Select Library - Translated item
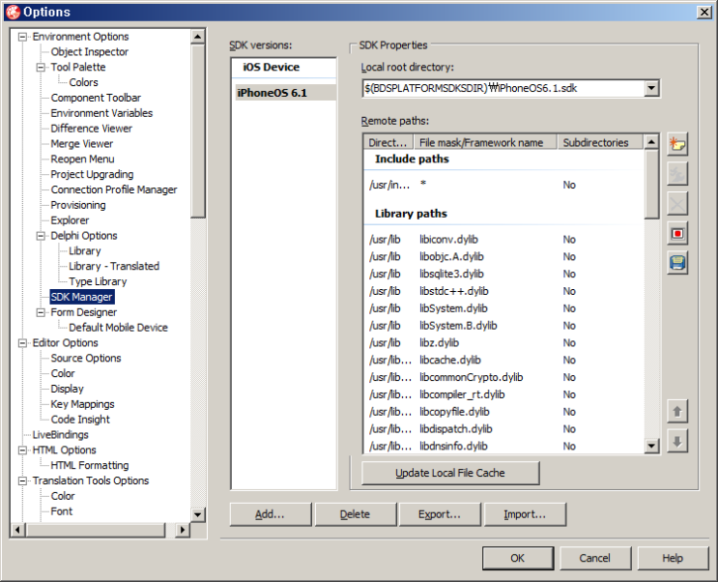The image size is (718, 582). (114, 266)
